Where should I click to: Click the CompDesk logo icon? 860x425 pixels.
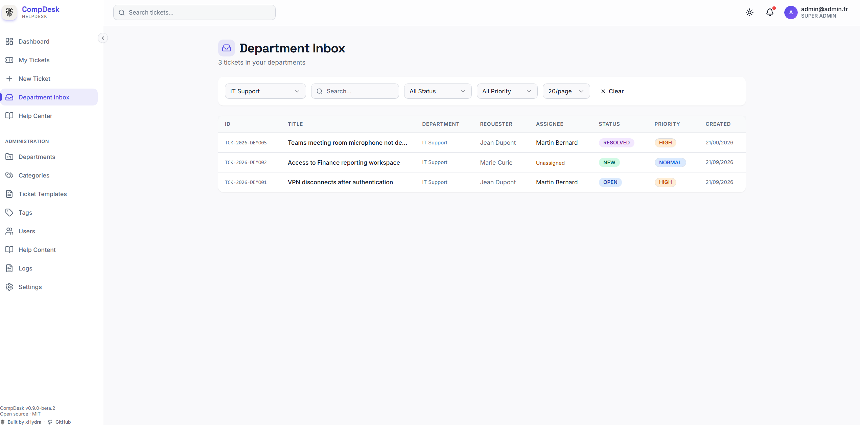(x=9, y=13)
